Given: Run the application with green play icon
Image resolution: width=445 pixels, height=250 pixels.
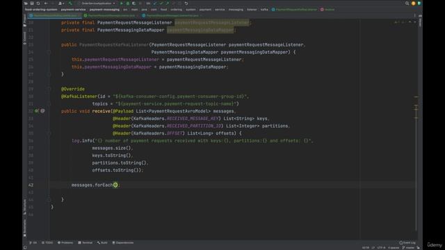Looking at the screenshot, I should (122, 3).
